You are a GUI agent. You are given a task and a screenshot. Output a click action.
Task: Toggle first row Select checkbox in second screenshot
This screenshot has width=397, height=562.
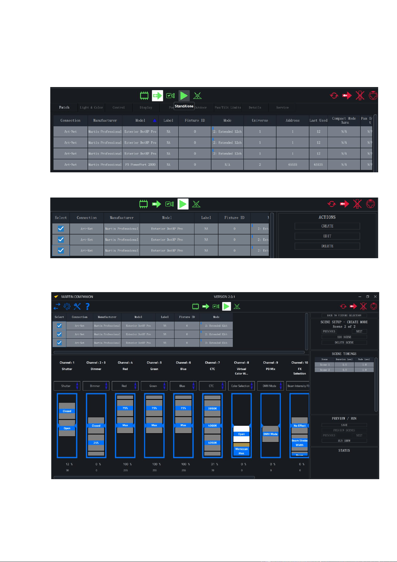pyautogui.click(x=61, y=229)
